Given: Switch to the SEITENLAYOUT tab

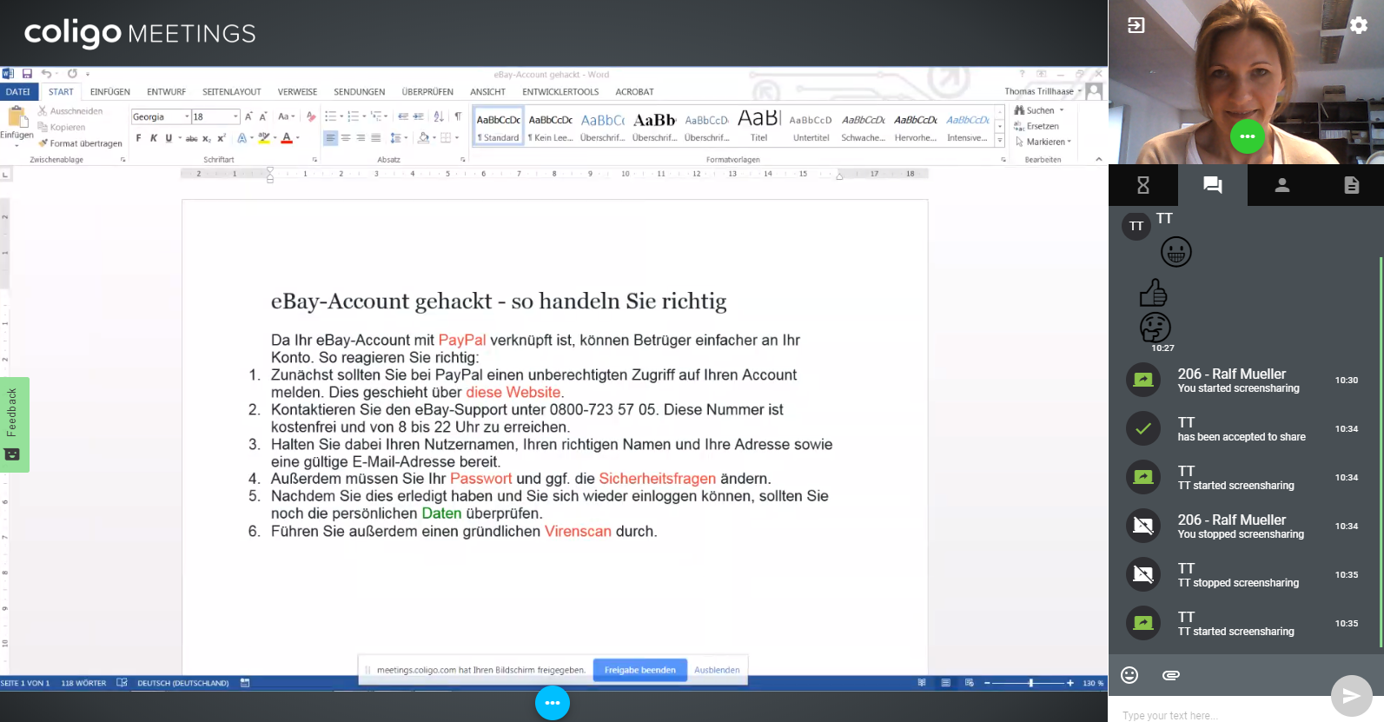Looking at the screenshot, I should [x=232, y=91].
